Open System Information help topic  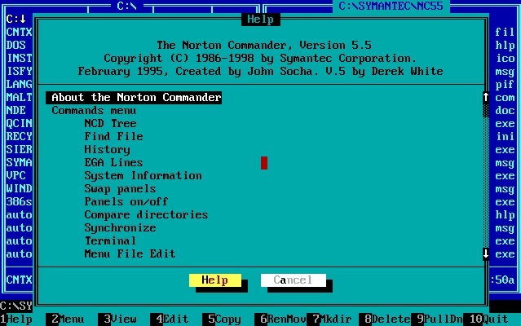click(x=143, y=175)
